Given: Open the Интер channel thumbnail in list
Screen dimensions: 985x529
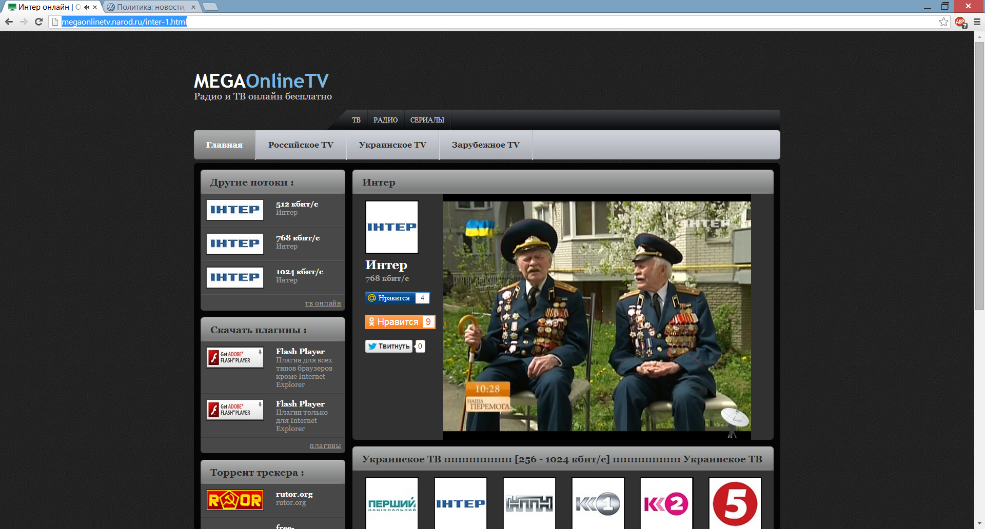Looking at the screenshot, I should pyautogui.click(x=461, y=504).
